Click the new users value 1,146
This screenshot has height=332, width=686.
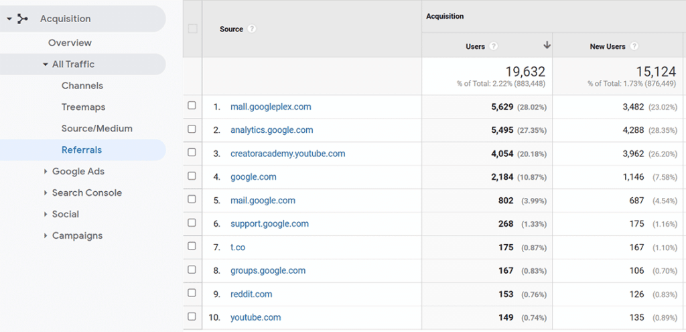coord(633,177)
